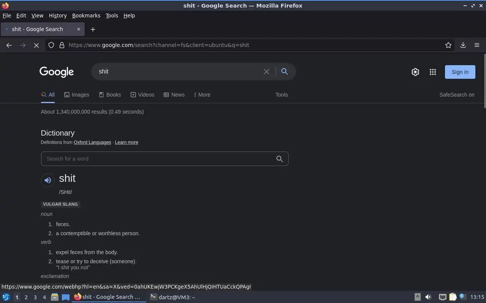Click the dictionary search magnifier icon

click(x=279, y=159)
